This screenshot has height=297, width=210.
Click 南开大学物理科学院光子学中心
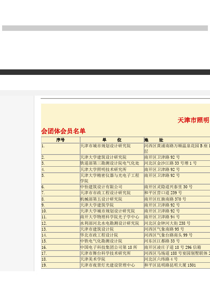pos(110,217)
